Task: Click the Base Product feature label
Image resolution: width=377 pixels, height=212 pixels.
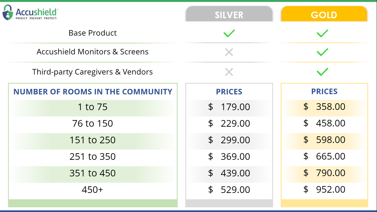Action: [92, 33]
